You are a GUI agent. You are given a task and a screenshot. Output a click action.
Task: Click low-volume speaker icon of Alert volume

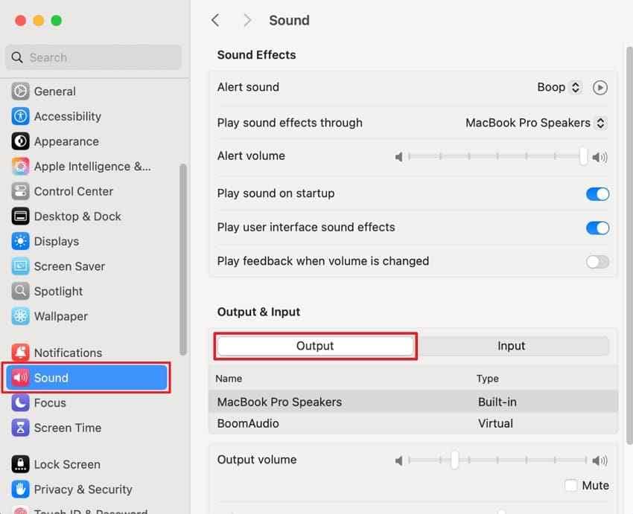click(399, 157)
